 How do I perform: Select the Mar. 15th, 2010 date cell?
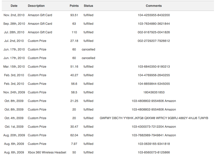[14, 67]
